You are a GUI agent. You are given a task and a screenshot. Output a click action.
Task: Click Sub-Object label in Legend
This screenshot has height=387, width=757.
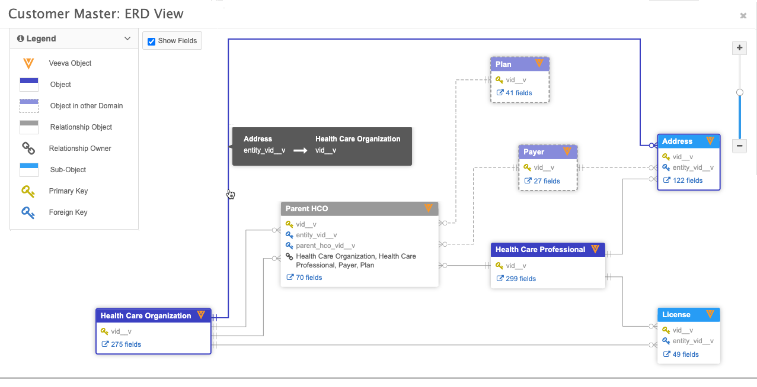[68, 170]
